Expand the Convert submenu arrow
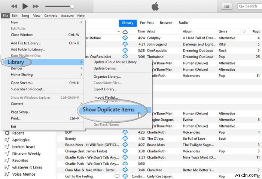The image size is (262, 179). [81, 104]
